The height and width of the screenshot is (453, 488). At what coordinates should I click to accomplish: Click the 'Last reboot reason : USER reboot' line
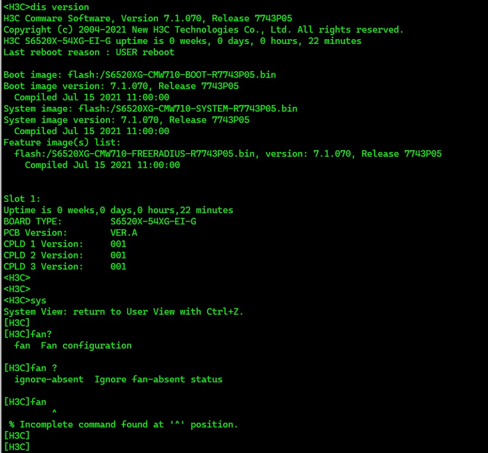point(88,52)
